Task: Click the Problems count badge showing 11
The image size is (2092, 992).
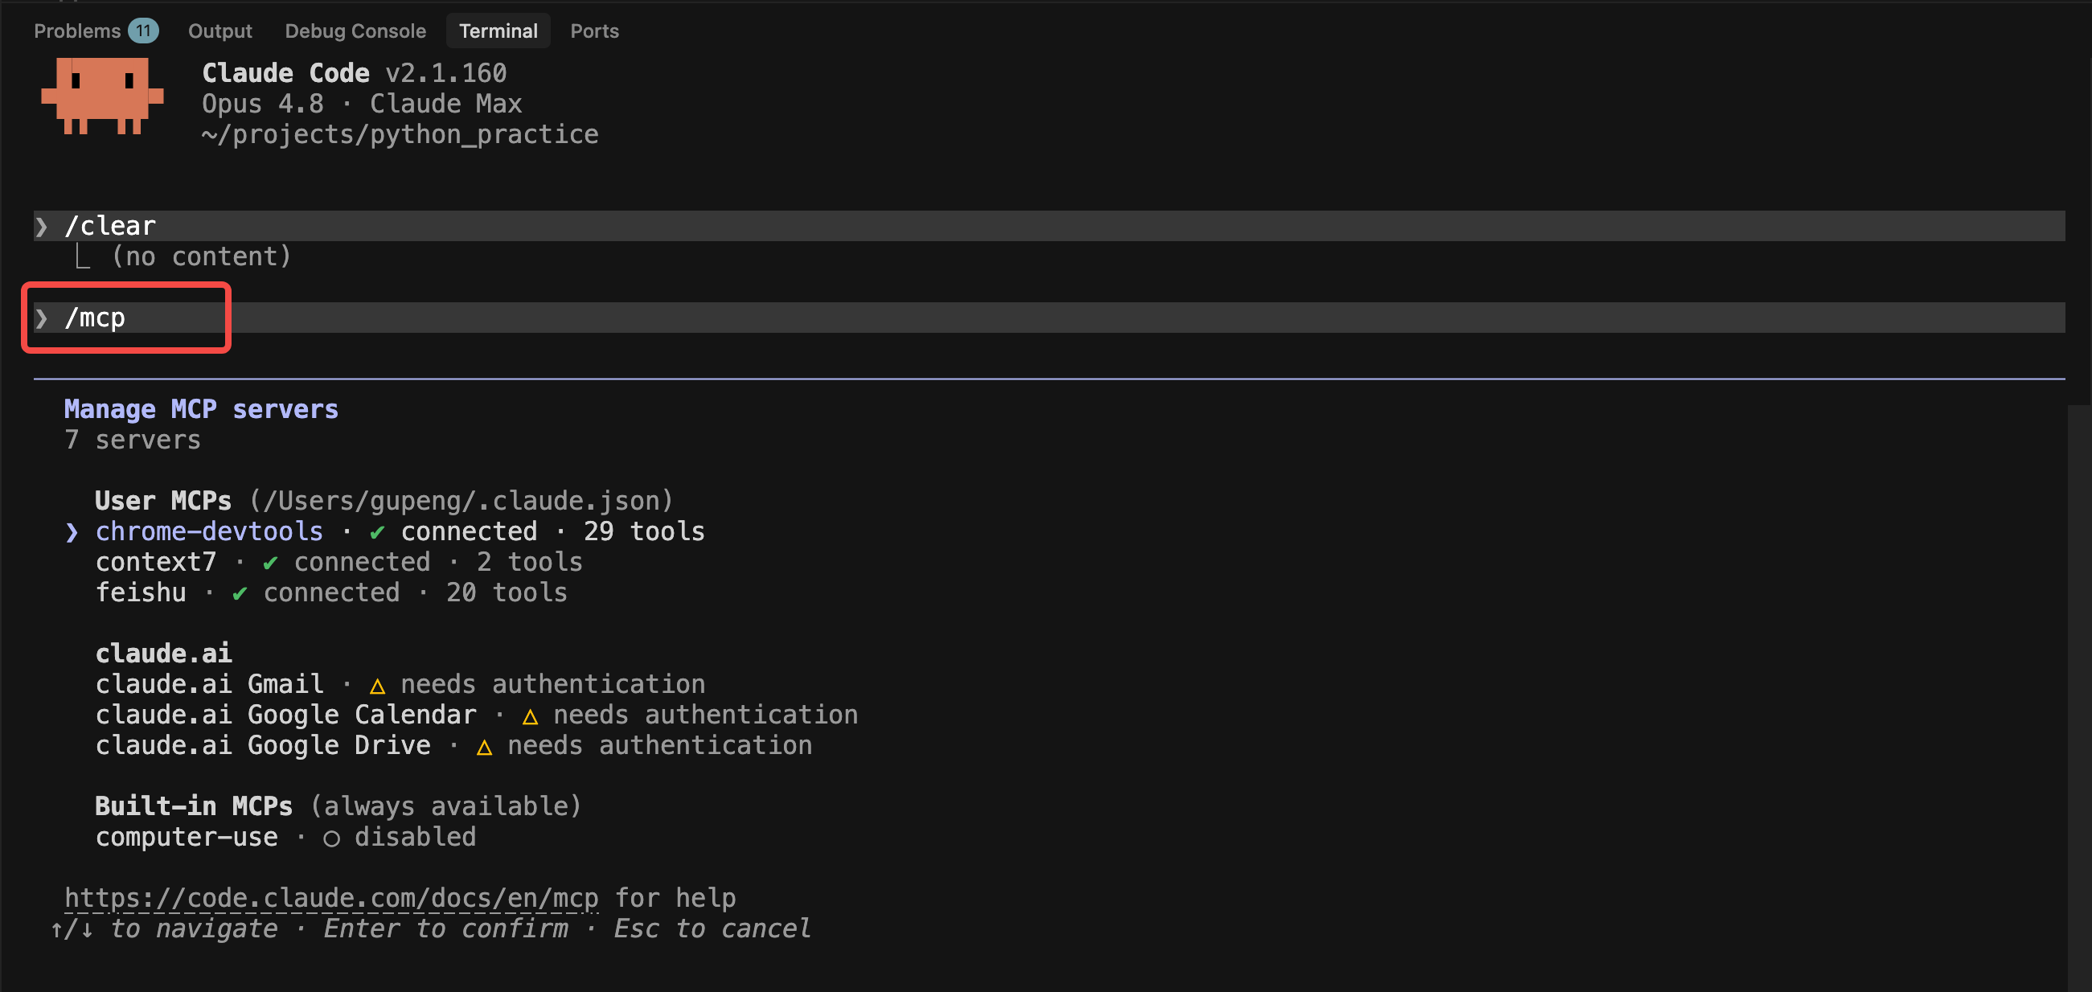Action: click(143, 31)
